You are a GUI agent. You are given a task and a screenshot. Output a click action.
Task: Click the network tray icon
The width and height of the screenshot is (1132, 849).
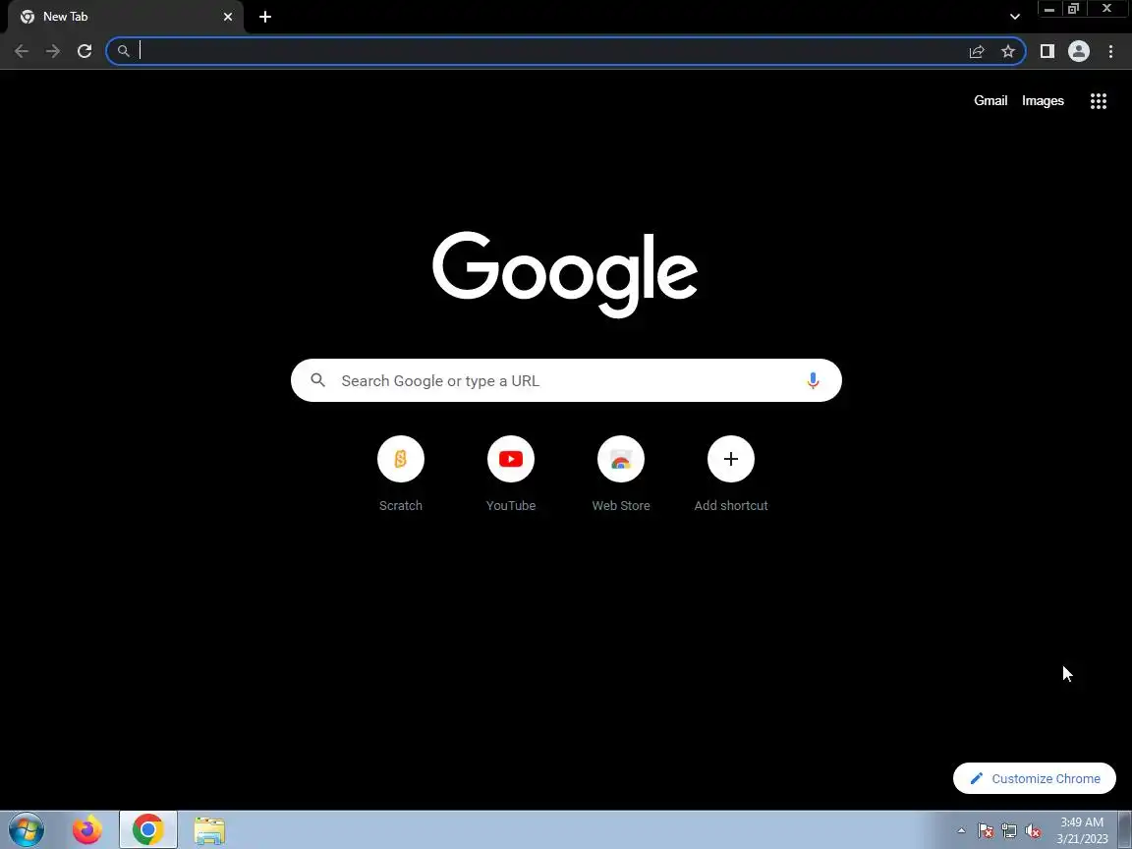point(1009,831)
